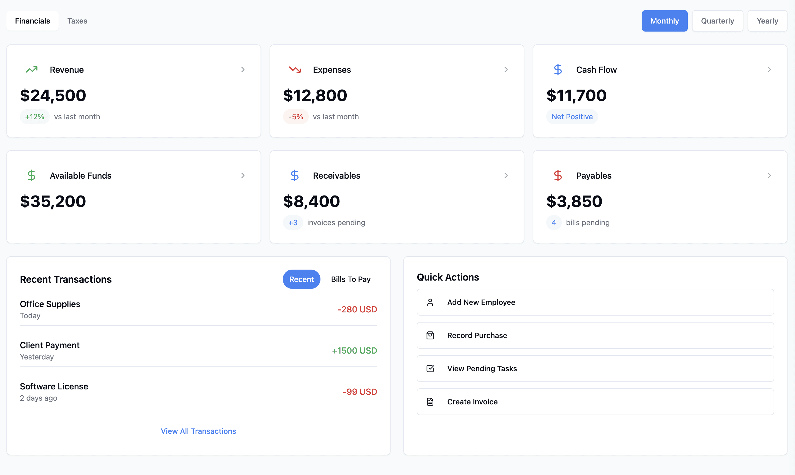Select the Client Payment transaction row
Viewport: 795px width, 475px height.
pyautogui.click(x=198, y=350)
